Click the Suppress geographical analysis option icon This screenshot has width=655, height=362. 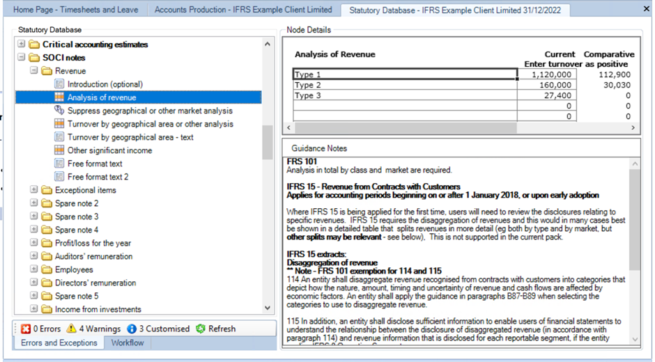pos(59,110)
